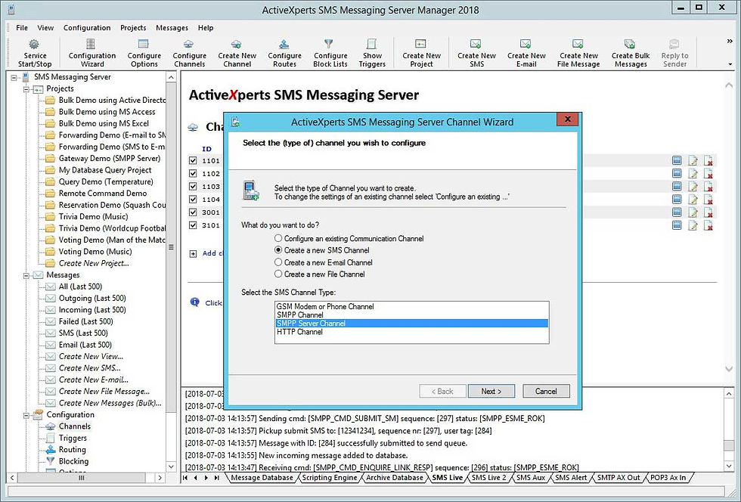Click the blue info icon beside Click

point(194,302)
